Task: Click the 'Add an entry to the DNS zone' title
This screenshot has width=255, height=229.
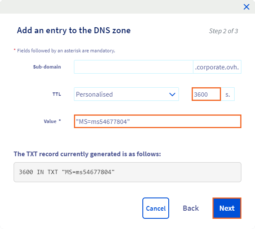Action: 74,31
